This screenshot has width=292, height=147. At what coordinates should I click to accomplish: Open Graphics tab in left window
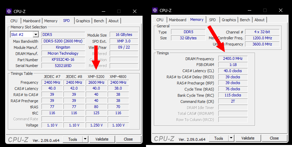click(83, 21)
